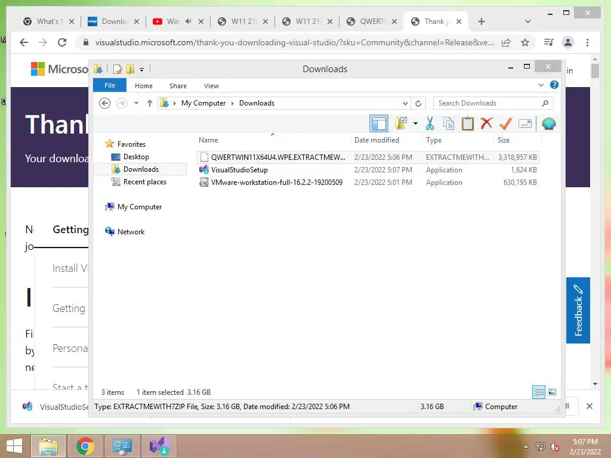Switch to large icons view

pos(552,392)
